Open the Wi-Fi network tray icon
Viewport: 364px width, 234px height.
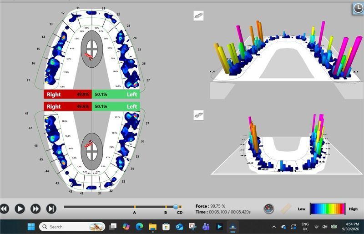coord(316,227)
